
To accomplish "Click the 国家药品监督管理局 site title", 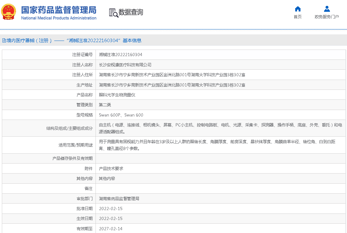I will click(59, 10).
